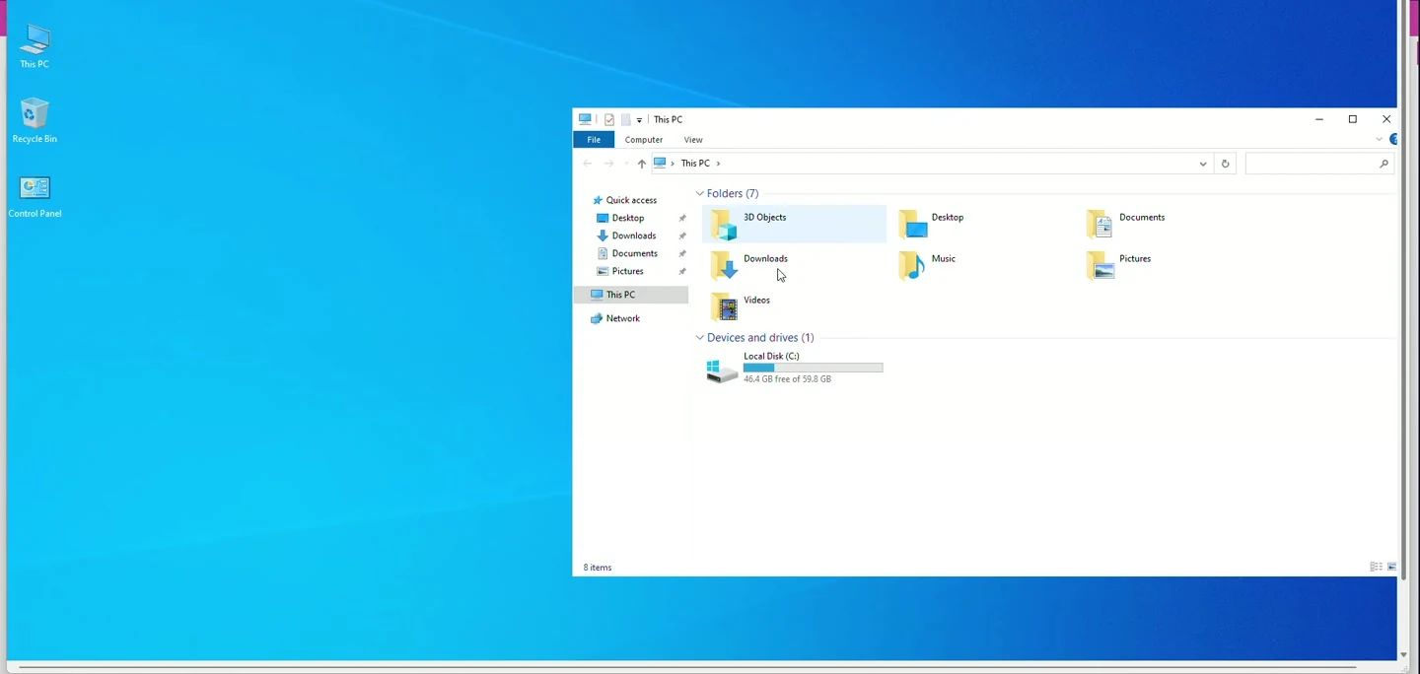
Task: Click the Folders (7) header label
Action: 733,194
